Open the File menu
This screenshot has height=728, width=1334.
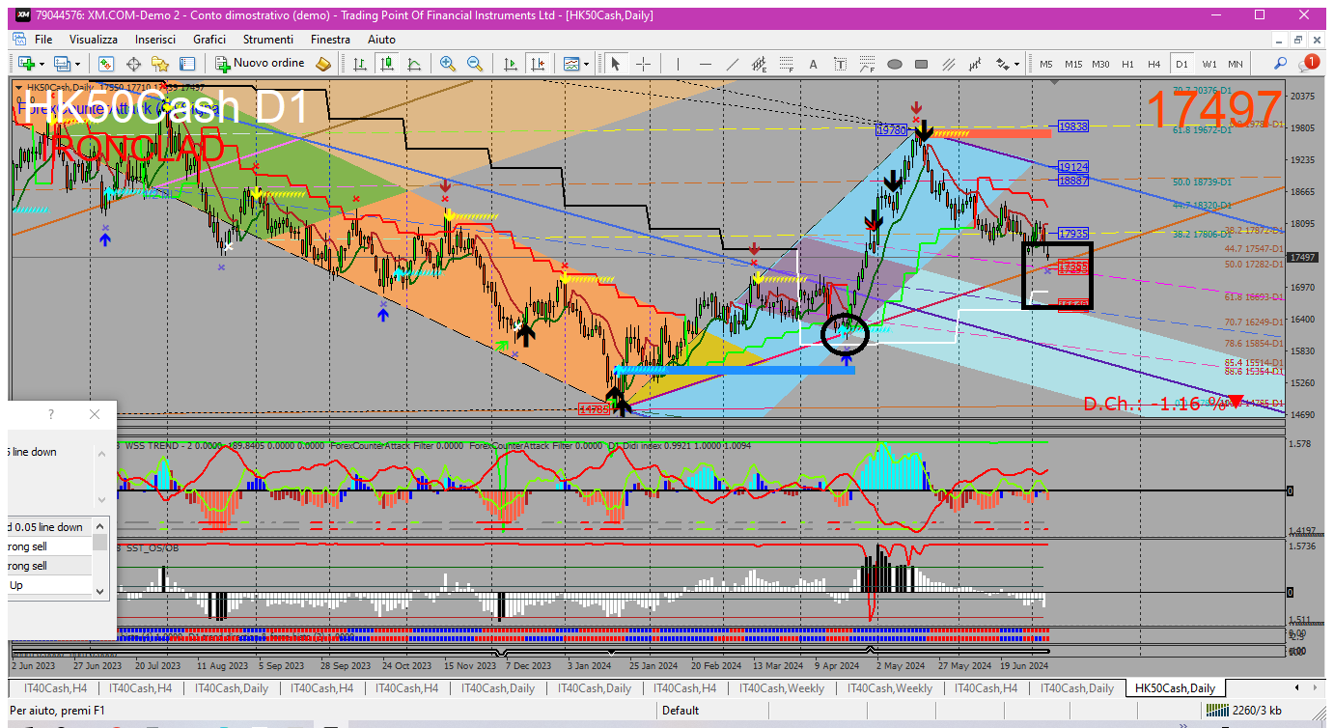(x=43, y=40)
